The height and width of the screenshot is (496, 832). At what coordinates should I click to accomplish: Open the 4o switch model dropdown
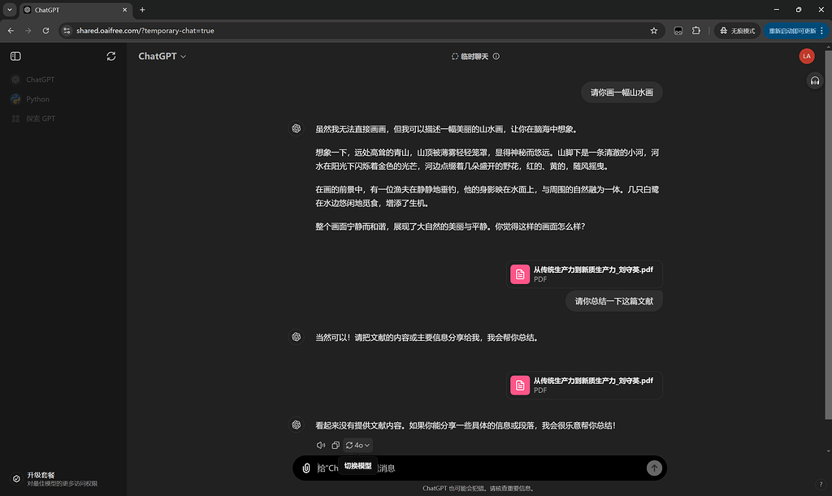[357, 445]
